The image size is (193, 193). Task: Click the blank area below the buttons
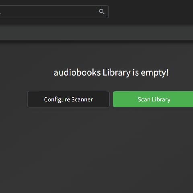[96, 148]
